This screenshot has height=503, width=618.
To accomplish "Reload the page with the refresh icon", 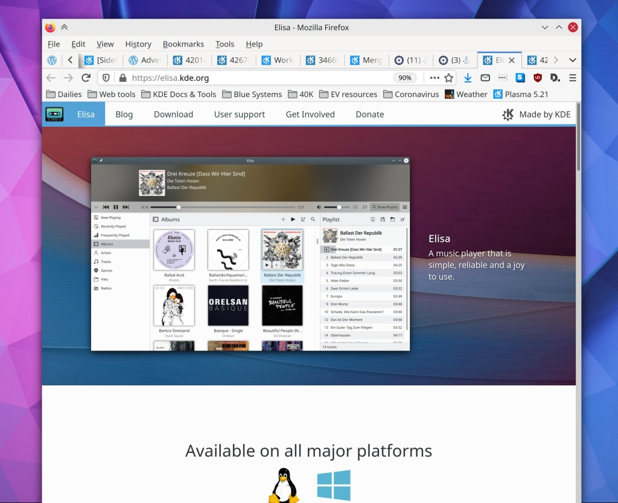I will 86,78.
